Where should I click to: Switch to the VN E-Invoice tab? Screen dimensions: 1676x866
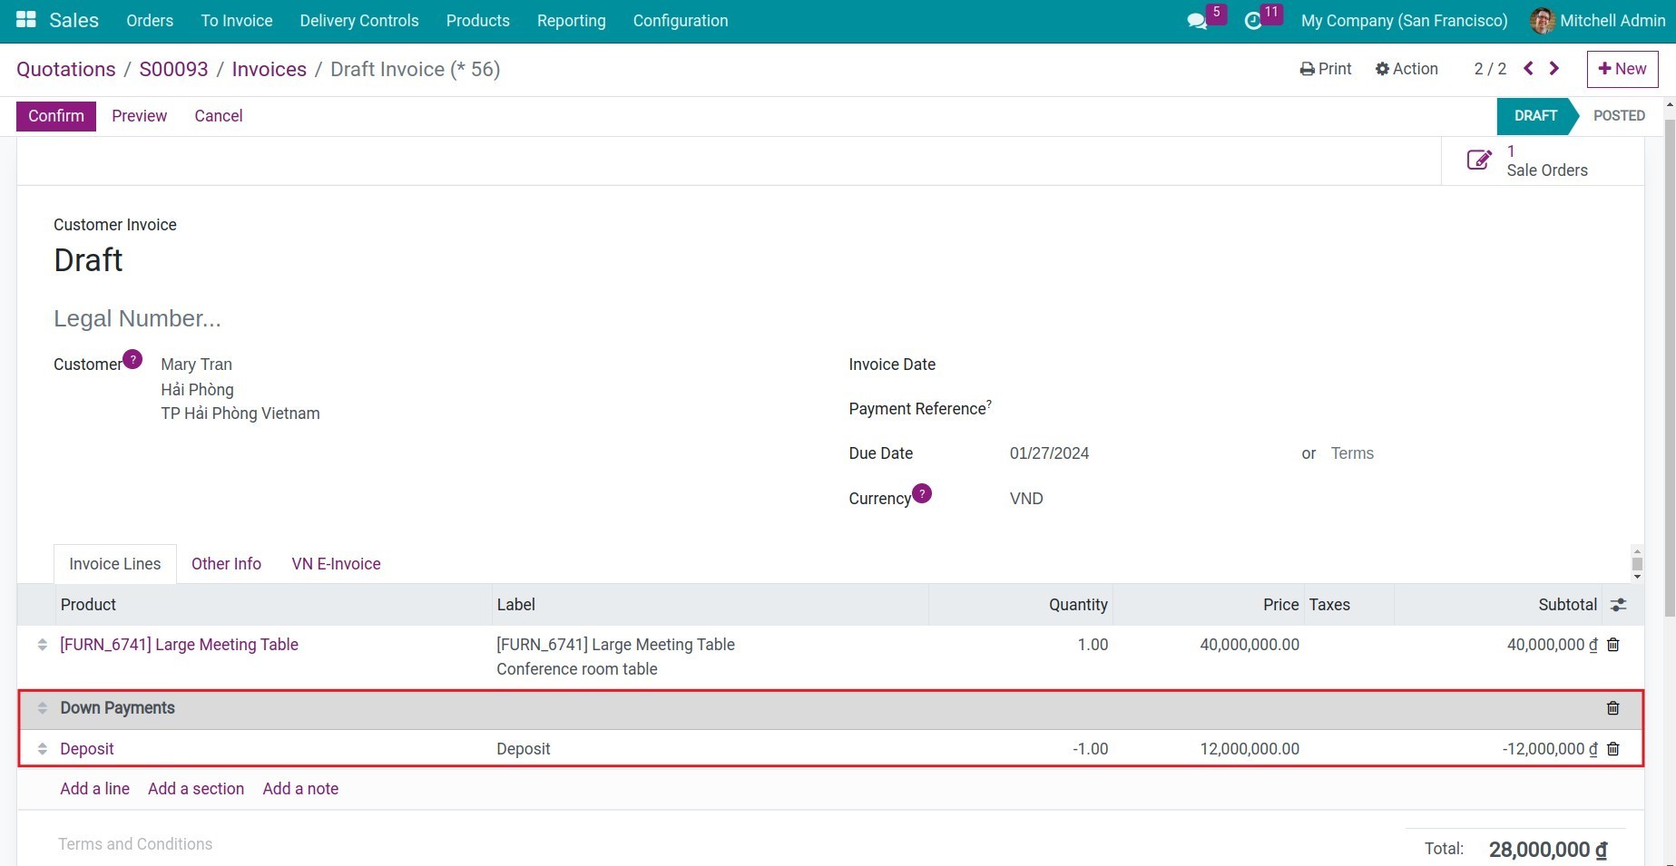point(336,564)
